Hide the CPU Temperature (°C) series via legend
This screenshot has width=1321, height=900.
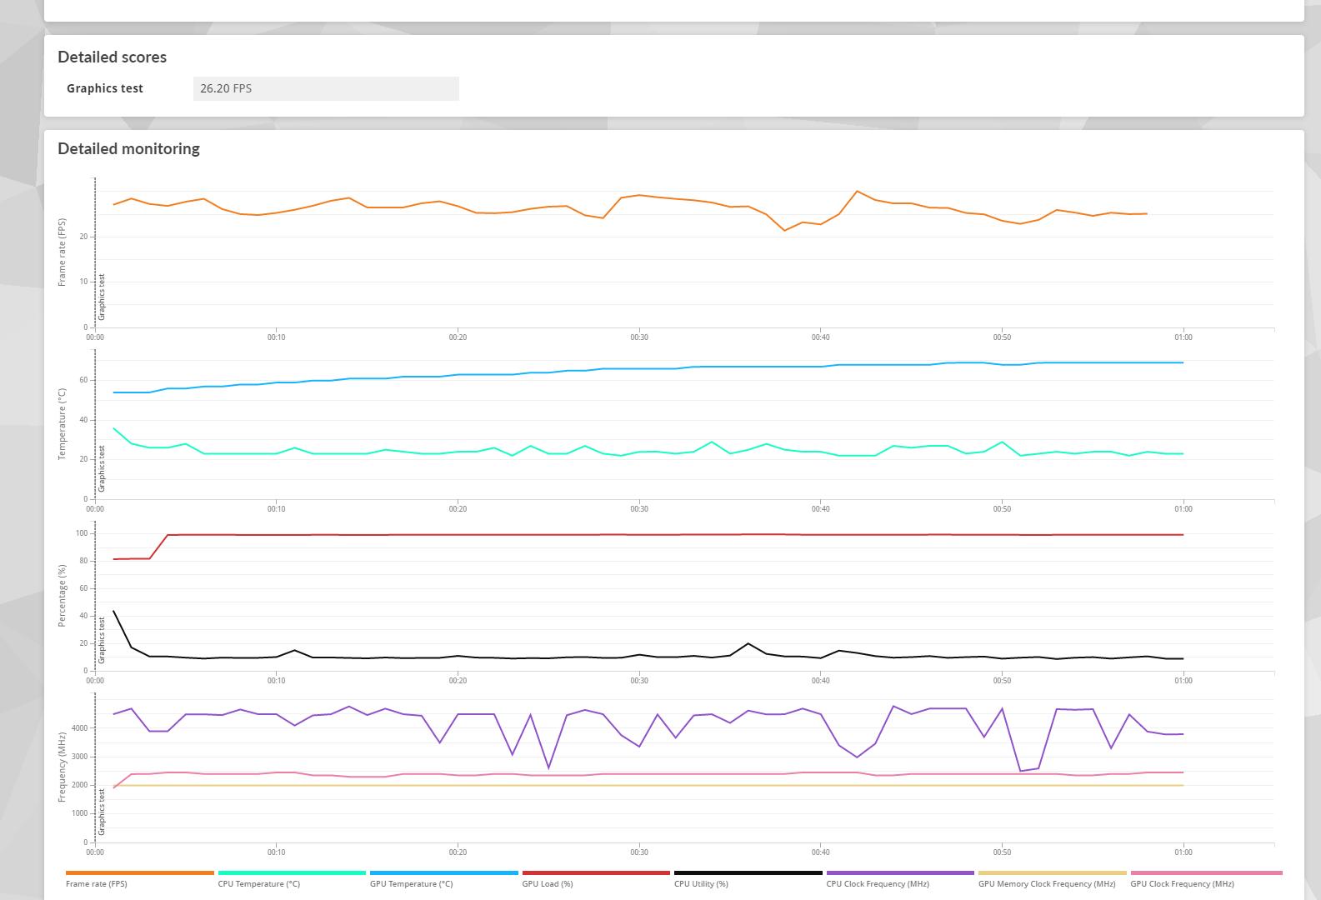pos(258,883)
